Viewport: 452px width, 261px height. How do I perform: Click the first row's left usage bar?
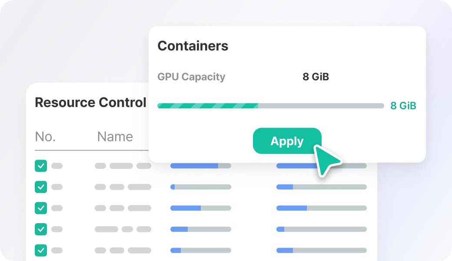(200, 166)
